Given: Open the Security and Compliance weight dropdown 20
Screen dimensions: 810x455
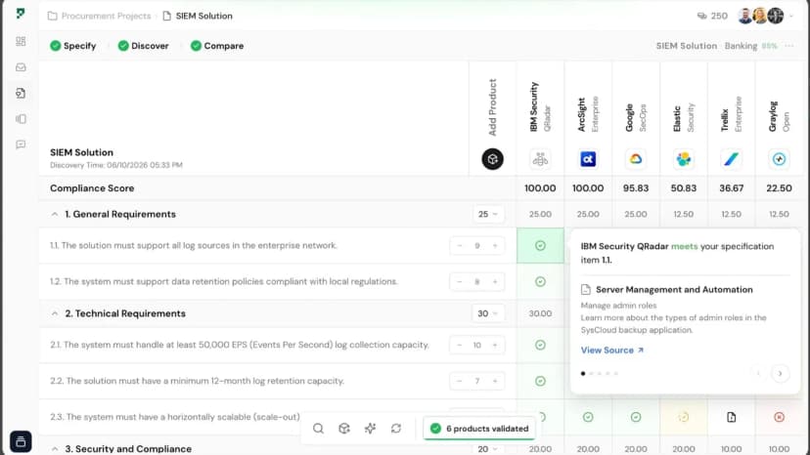Looking at the screenshot, I should coord(488,449).
